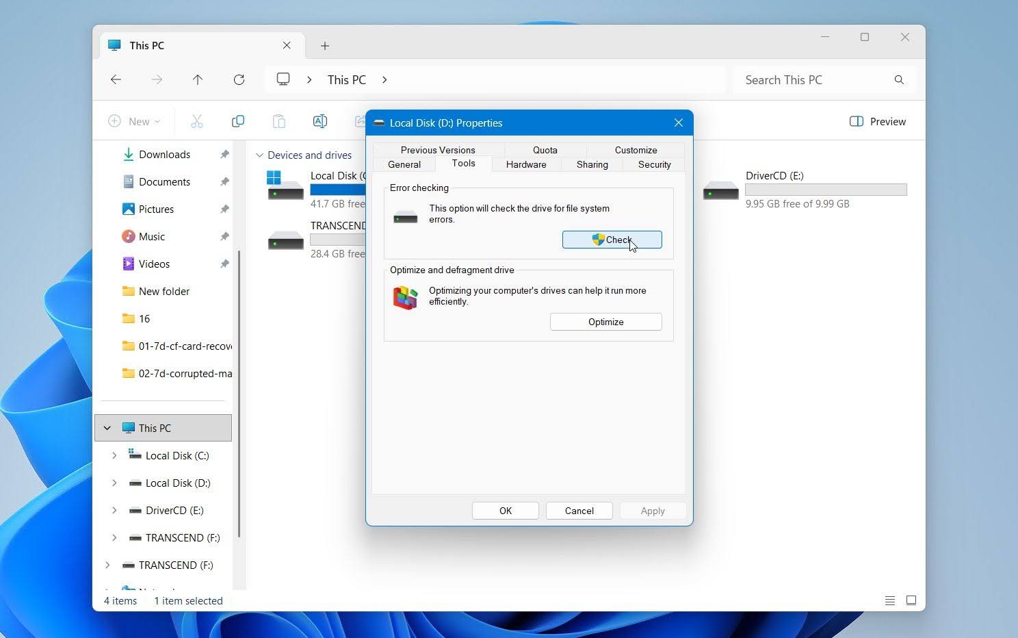This screenshot has width=1018, height=638.
Task: Expand Local Disk (D:) in the tree
Action: (x=114, y=483)
